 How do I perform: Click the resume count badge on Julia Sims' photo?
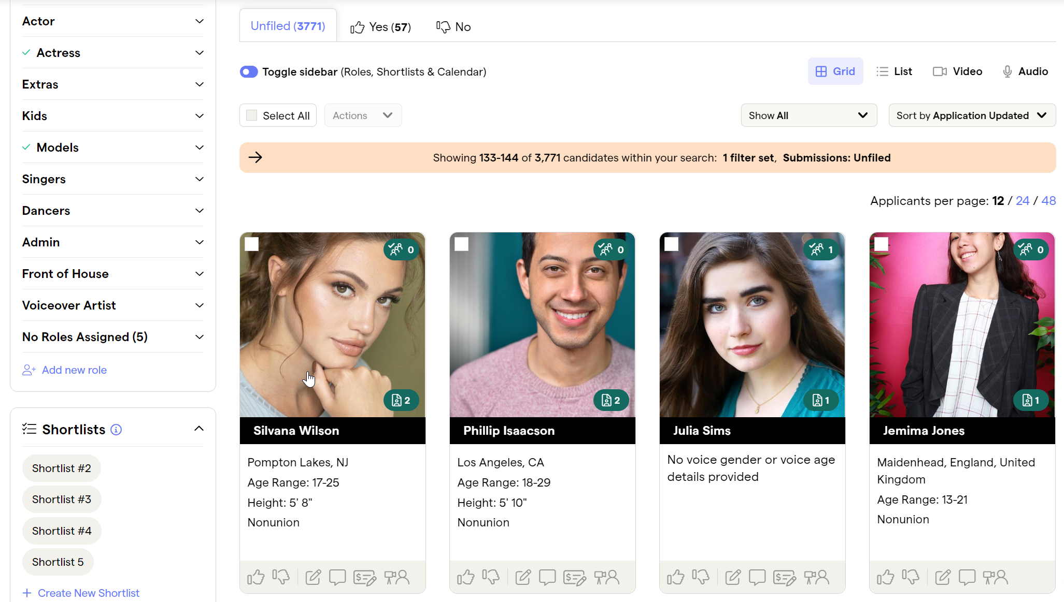tap(820, 400)
